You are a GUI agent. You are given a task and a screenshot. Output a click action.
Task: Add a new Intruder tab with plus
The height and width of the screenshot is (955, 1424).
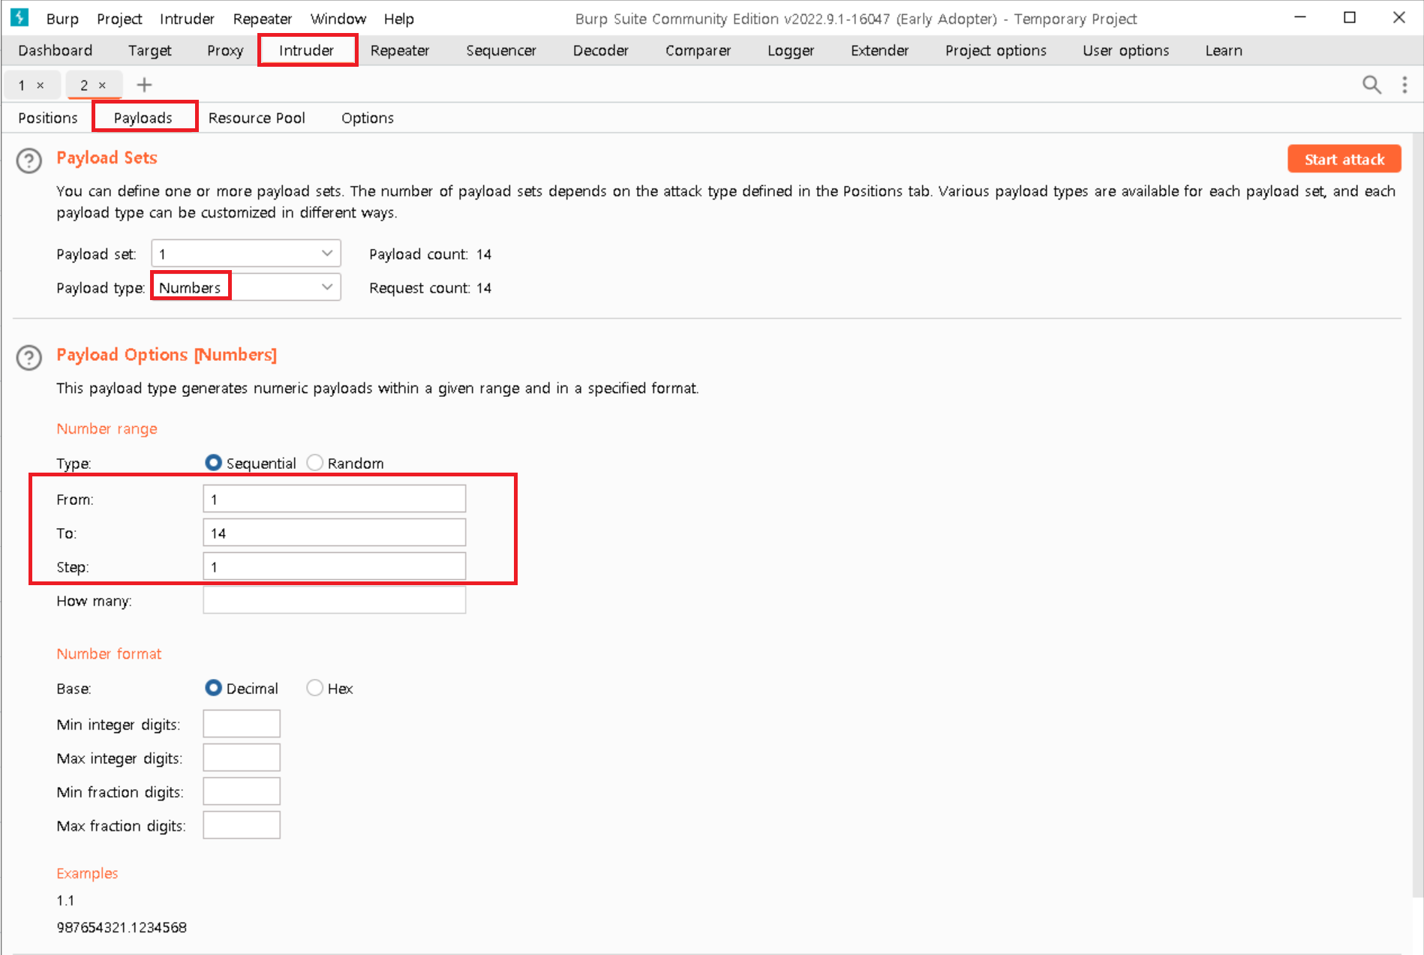click(144, 85)
